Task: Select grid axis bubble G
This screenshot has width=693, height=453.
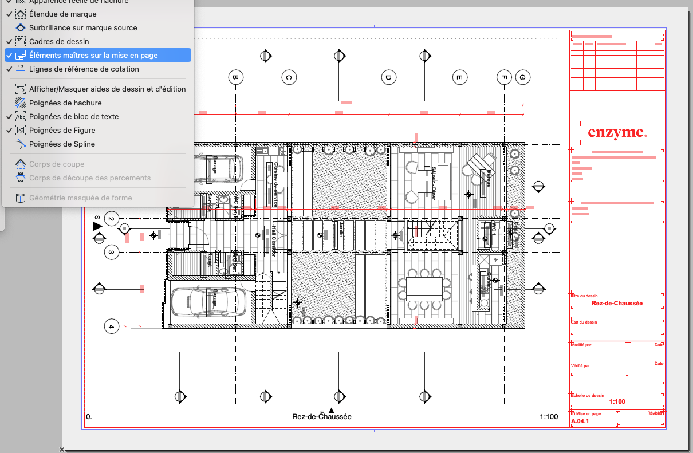Action: pyautogui.click(x=522, y=77)
